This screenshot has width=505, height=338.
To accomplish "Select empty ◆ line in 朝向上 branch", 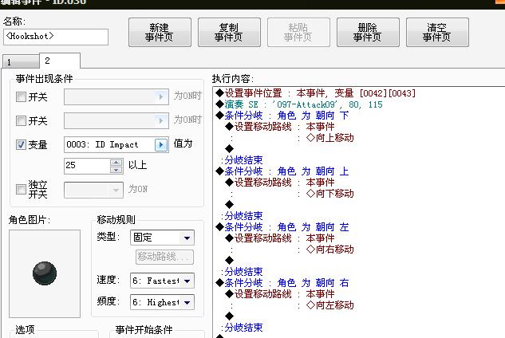I will click(x=229, y=204).
